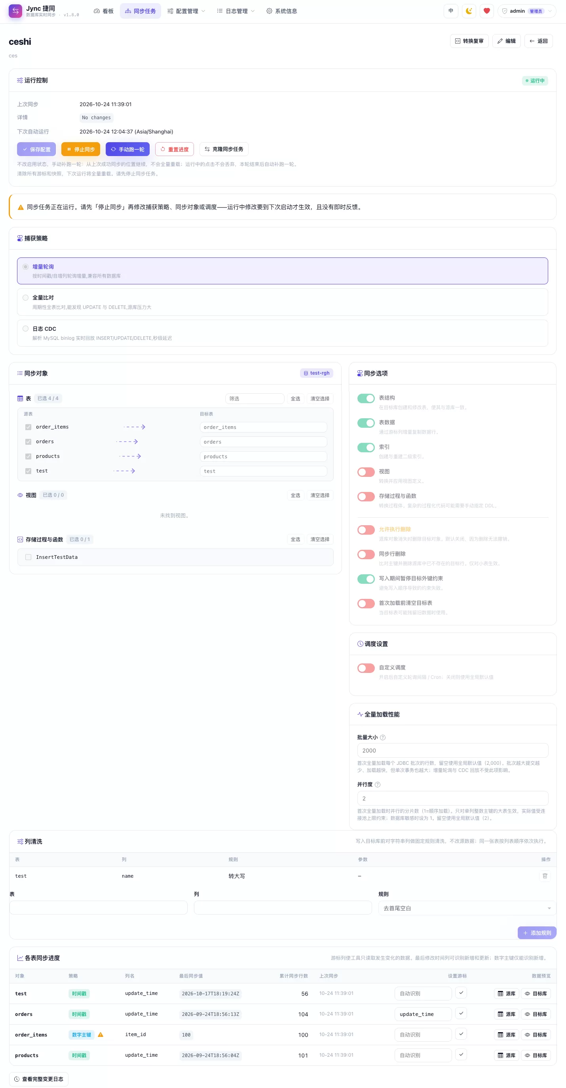The width and height of the screenshot is (566, 1088).
Task: Click help icon next to 批量大小
Action: [382, 737]
